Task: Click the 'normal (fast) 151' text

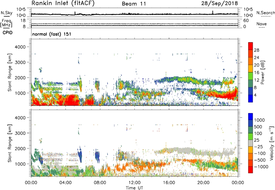Action: [x=52, y=34]
